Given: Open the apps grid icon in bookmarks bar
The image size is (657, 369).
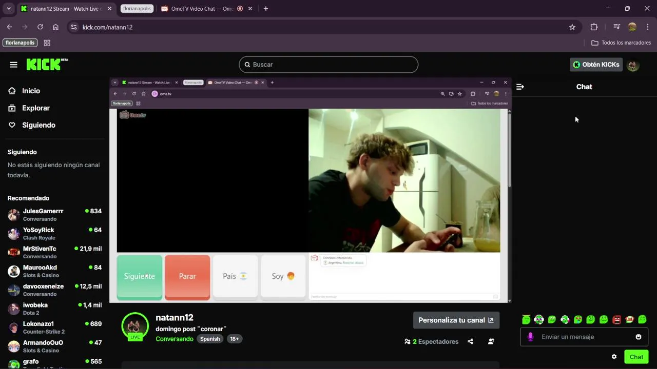Looking at the screenshot, I should pos(47,43).
